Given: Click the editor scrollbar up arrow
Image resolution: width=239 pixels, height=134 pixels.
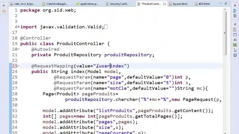Looking at the screenshot, I should 225,10.
